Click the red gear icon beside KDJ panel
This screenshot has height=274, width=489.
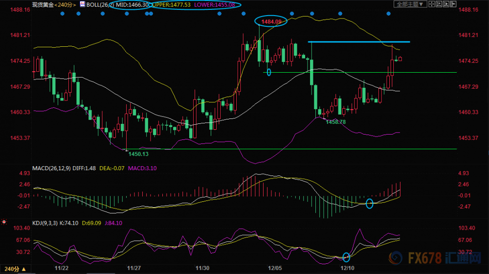(4, 222)
